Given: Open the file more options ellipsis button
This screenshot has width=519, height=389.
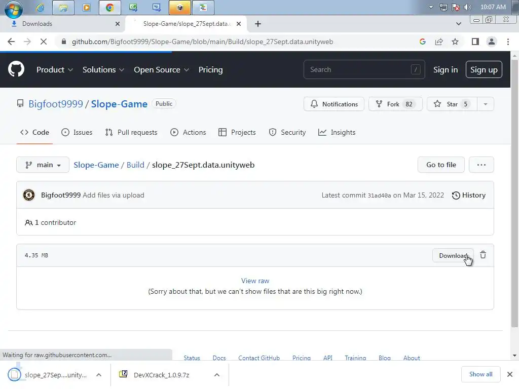Looking at the screenshot, I should coord(481,165).
